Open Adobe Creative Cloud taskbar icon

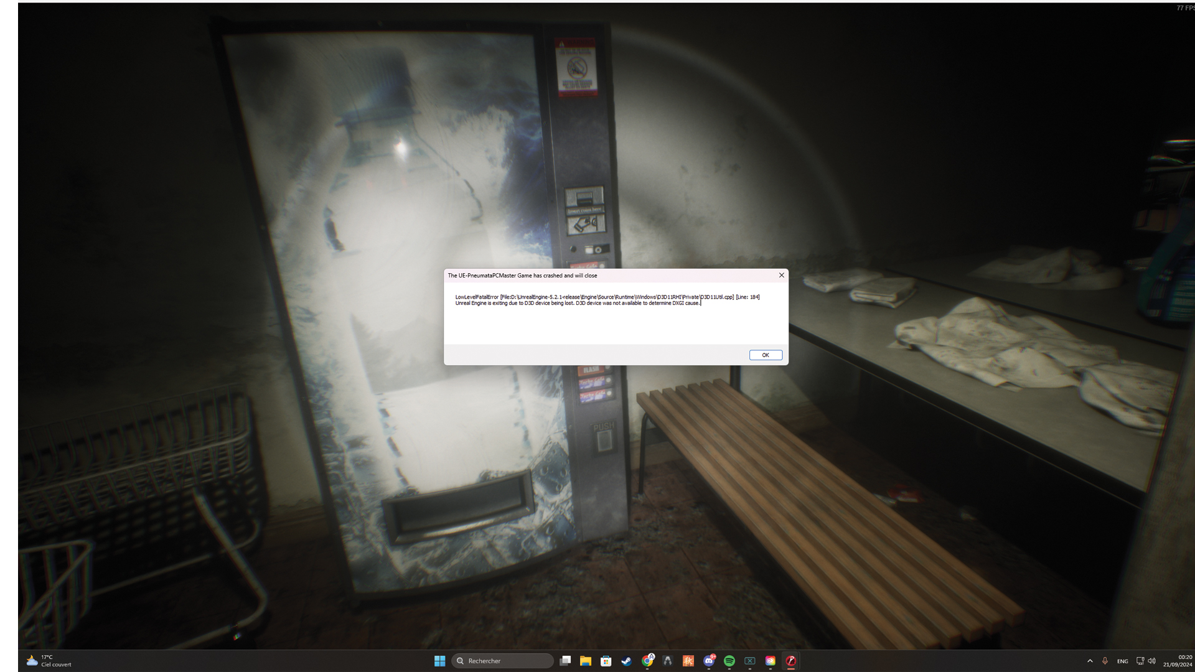pos(771,661)
